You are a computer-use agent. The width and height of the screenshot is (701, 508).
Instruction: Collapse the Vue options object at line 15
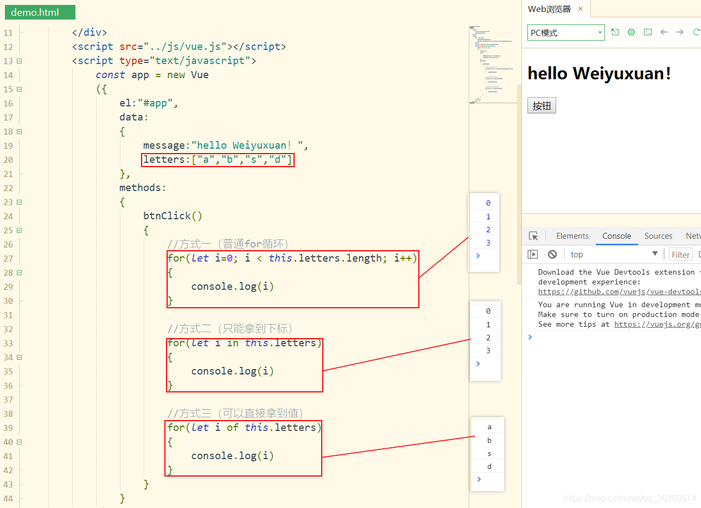pyautogui.click(x=20, y=89)
